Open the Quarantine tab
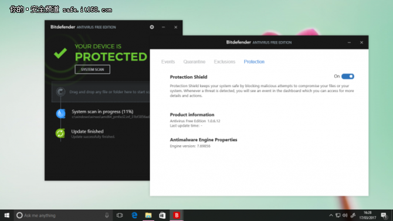The width and height of the screenshot is (393, 221). click(x=194, y=62)
